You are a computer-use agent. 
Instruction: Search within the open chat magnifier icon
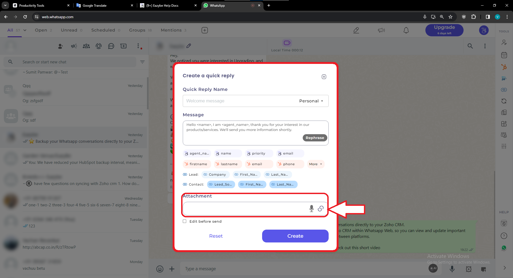point(470,46)
